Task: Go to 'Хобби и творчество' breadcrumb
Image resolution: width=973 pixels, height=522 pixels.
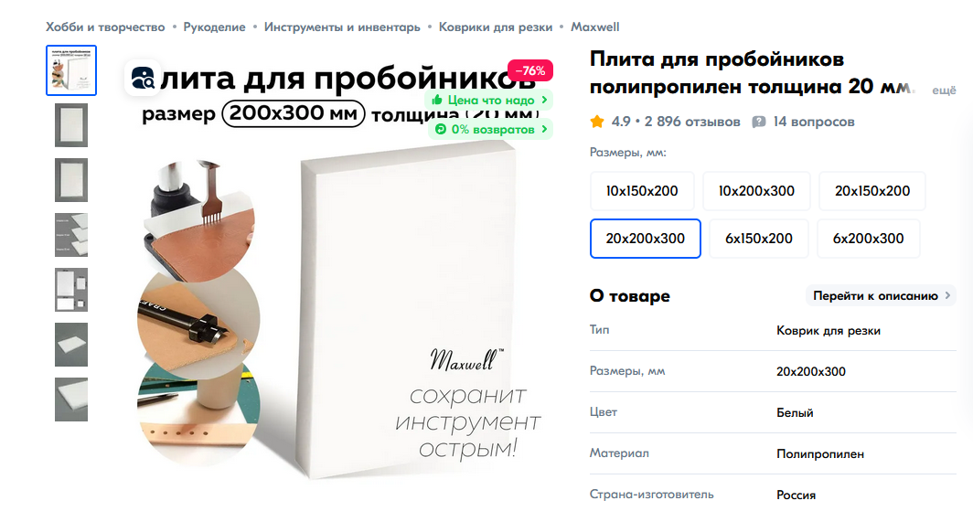Action: pos(105,27)
